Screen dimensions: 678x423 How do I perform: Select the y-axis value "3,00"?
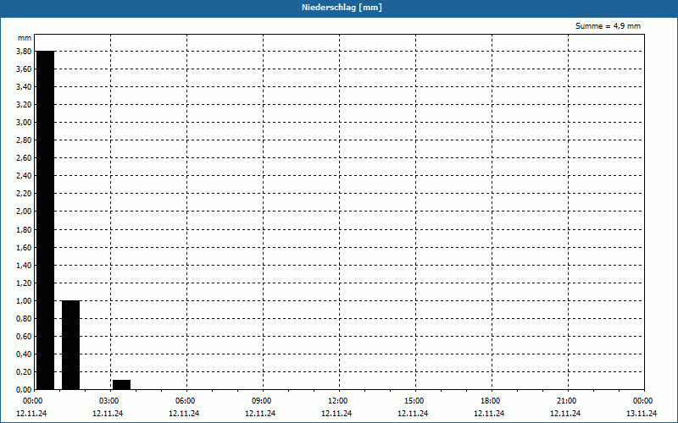(x=24, y=123)
